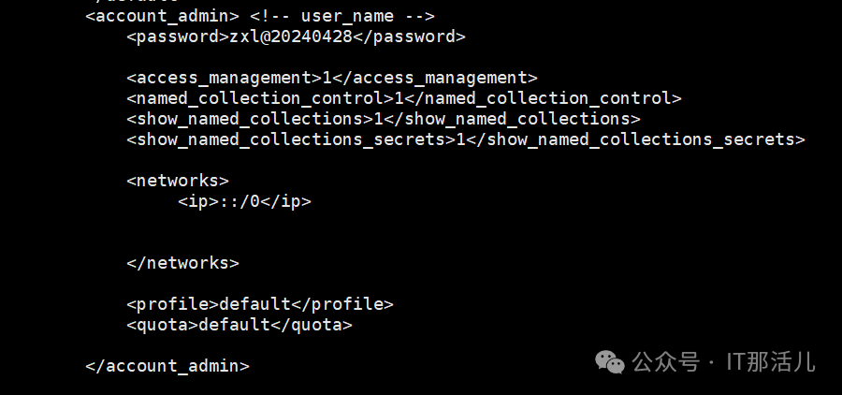Click the closing networks tag
Viewport: 842px width, 395px height.
[182, 263]
